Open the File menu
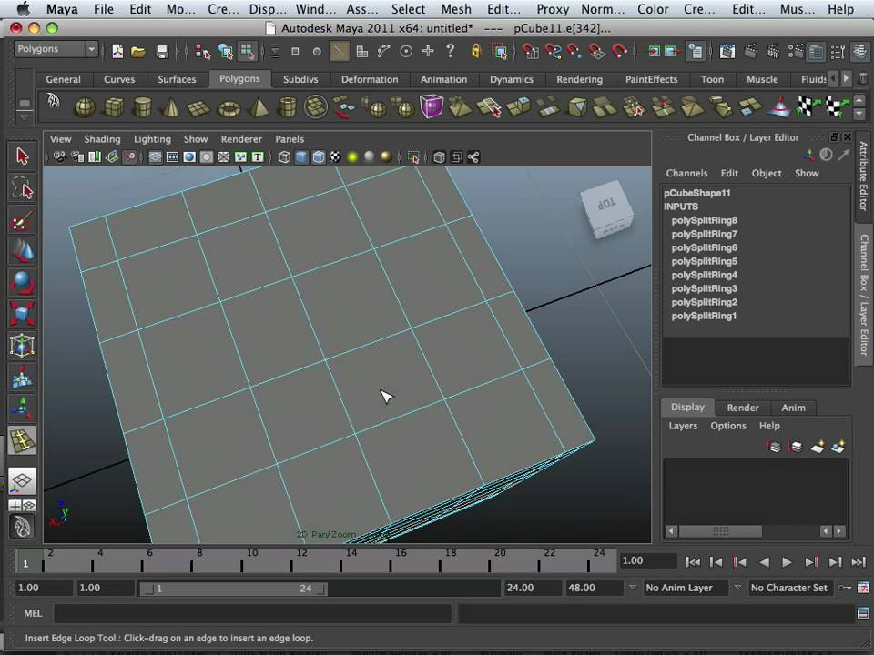Image resolution: width=874 pixels, height=655 pixels. click(103, 9)
